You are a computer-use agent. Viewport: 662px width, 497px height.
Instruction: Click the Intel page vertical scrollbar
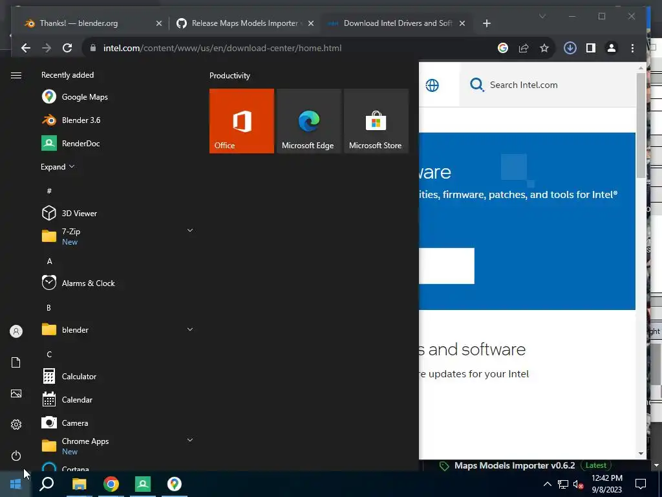click(641, 125)
